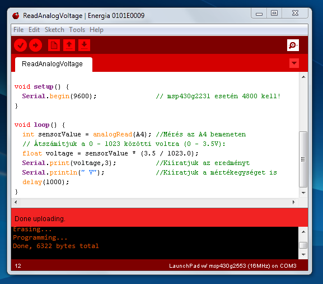Open a sketch with the up-arrow icon

(x=69, y=45)
